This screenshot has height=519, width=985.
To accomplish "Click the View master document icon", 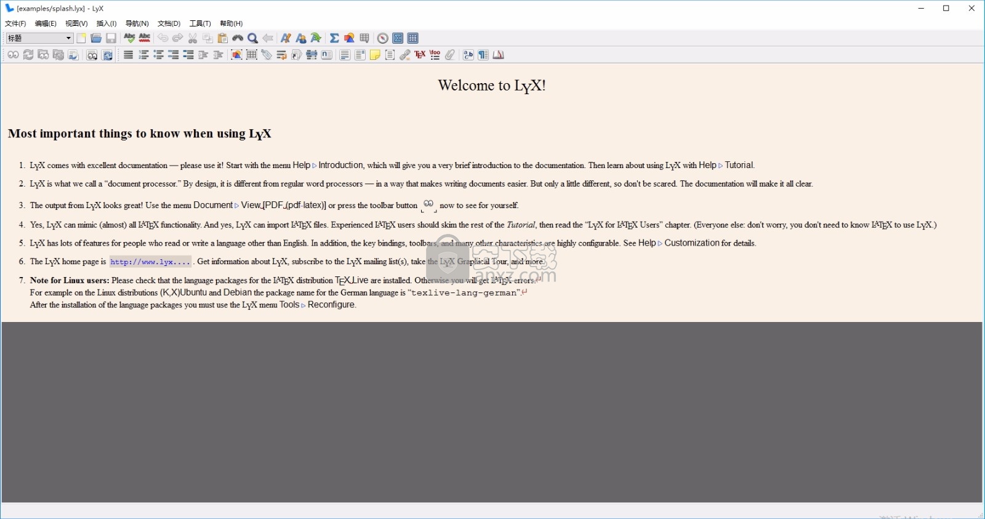I will (x=43, y=55).
